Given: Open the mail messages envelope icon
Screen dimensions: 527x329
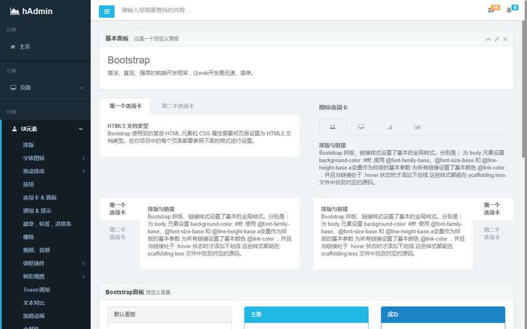Looking at the screenshot, I should 491,10.
